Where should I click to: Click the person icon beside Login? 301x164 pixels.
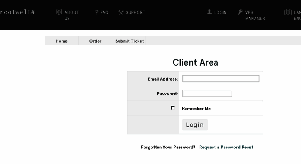click(x=210, y=12)
